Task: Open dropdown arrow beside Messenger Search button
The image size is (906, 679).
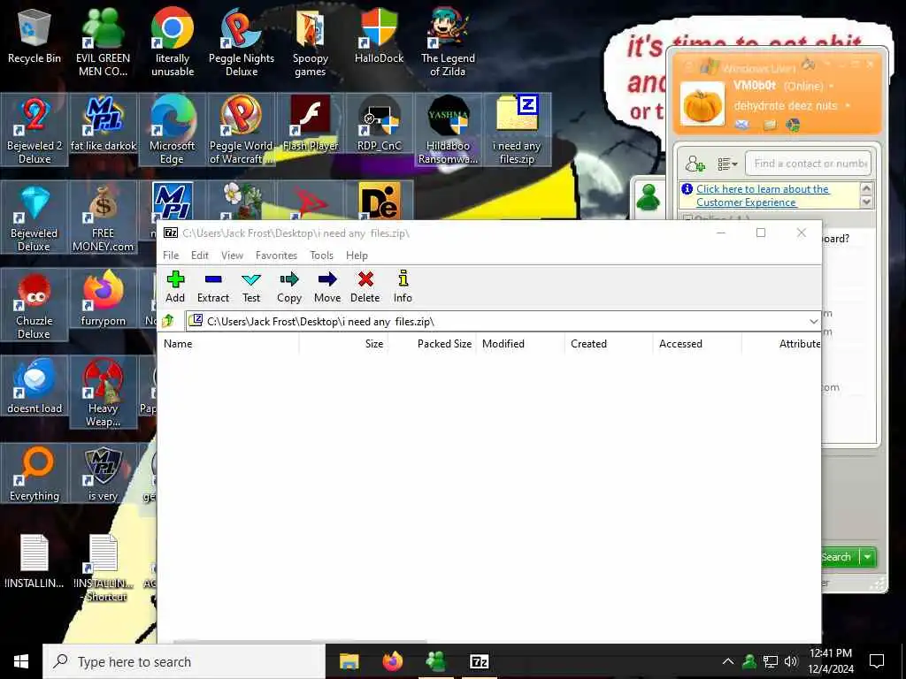Action: click(x=868, y=557)
